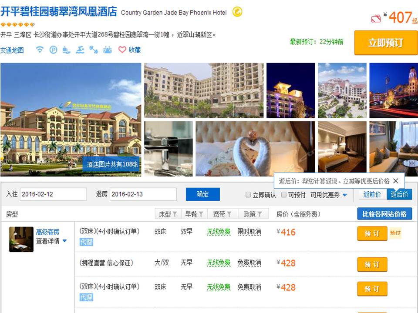Click the gym dumbbell amenity icon

pos(94,50)
